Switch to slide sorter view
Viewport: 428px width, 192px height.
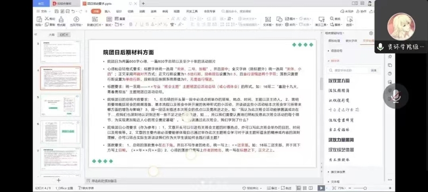(x=304, y=188)
